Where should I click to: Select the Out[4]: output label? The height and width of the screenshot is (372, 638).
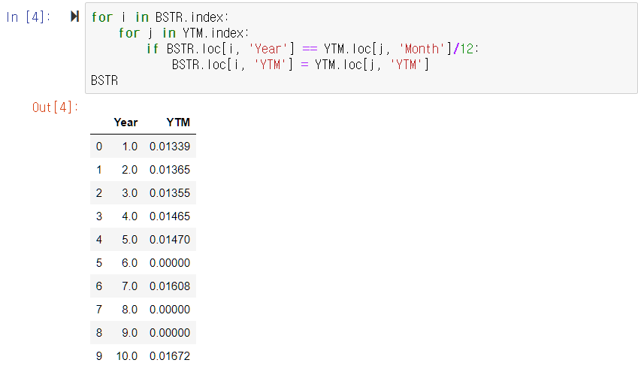pyautogui.click(x=55, y=107)
